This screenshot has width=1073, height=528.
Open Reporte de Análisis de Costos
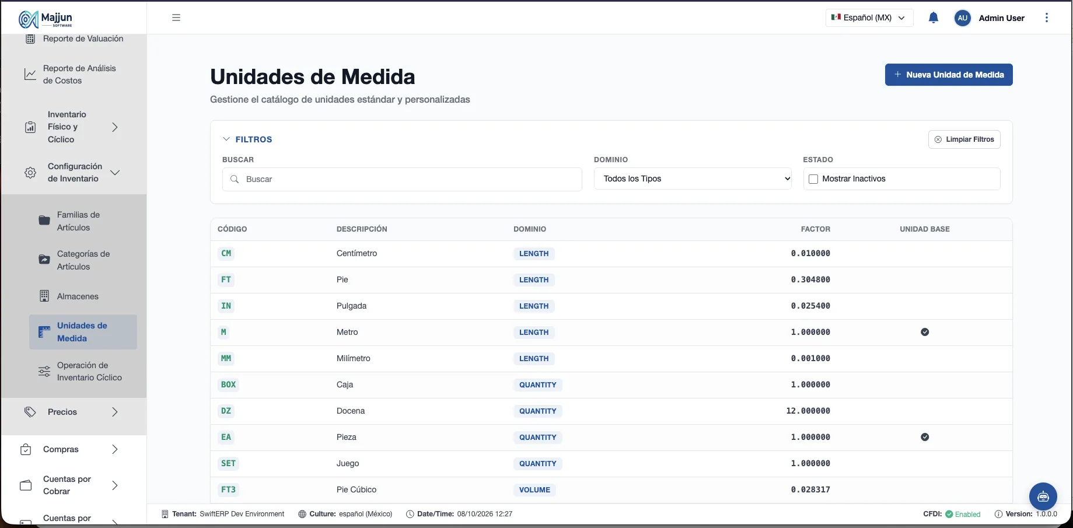click(79, 74)
